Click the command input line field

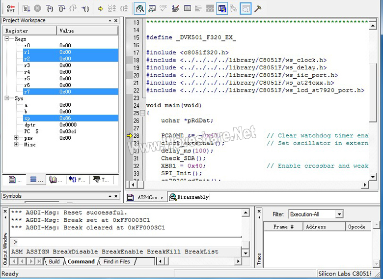coord(126,242)
